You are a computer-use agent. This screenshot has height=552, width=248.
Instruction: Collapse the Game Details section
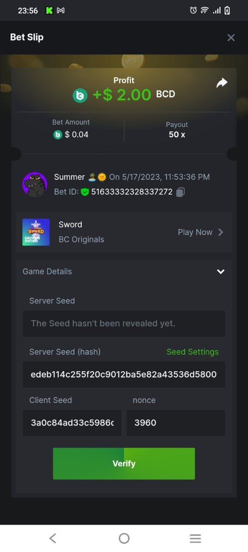[x=221, y=271]
